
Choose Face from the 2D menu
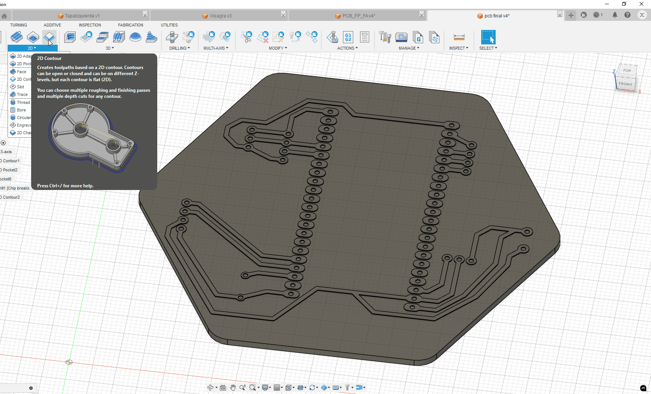click(x=22, y=72)
